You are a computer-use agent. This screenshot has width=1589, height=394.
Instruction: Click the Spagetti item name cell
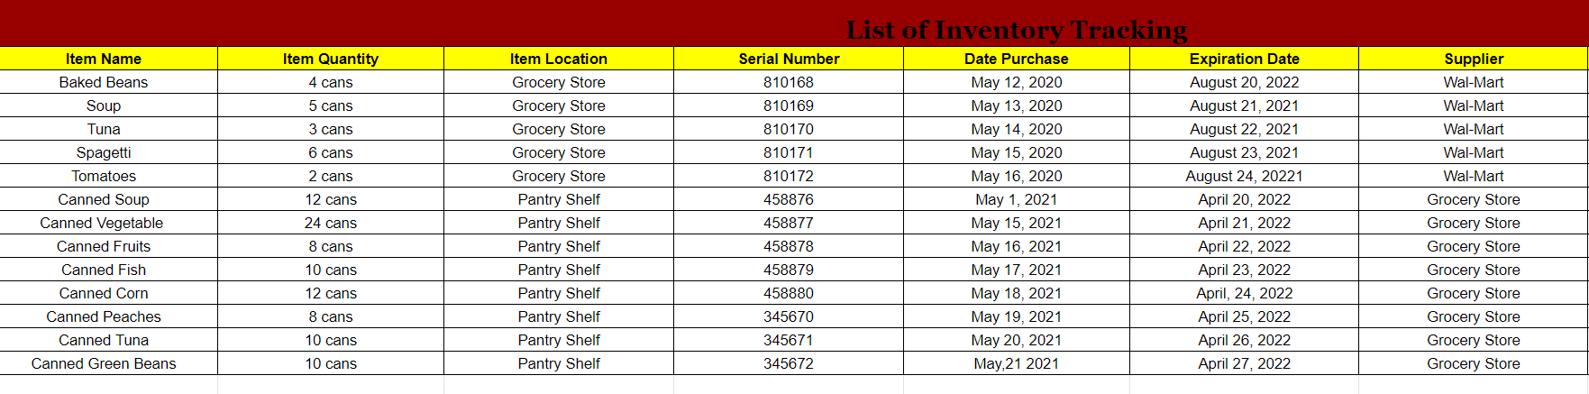[x=104, y=152]
